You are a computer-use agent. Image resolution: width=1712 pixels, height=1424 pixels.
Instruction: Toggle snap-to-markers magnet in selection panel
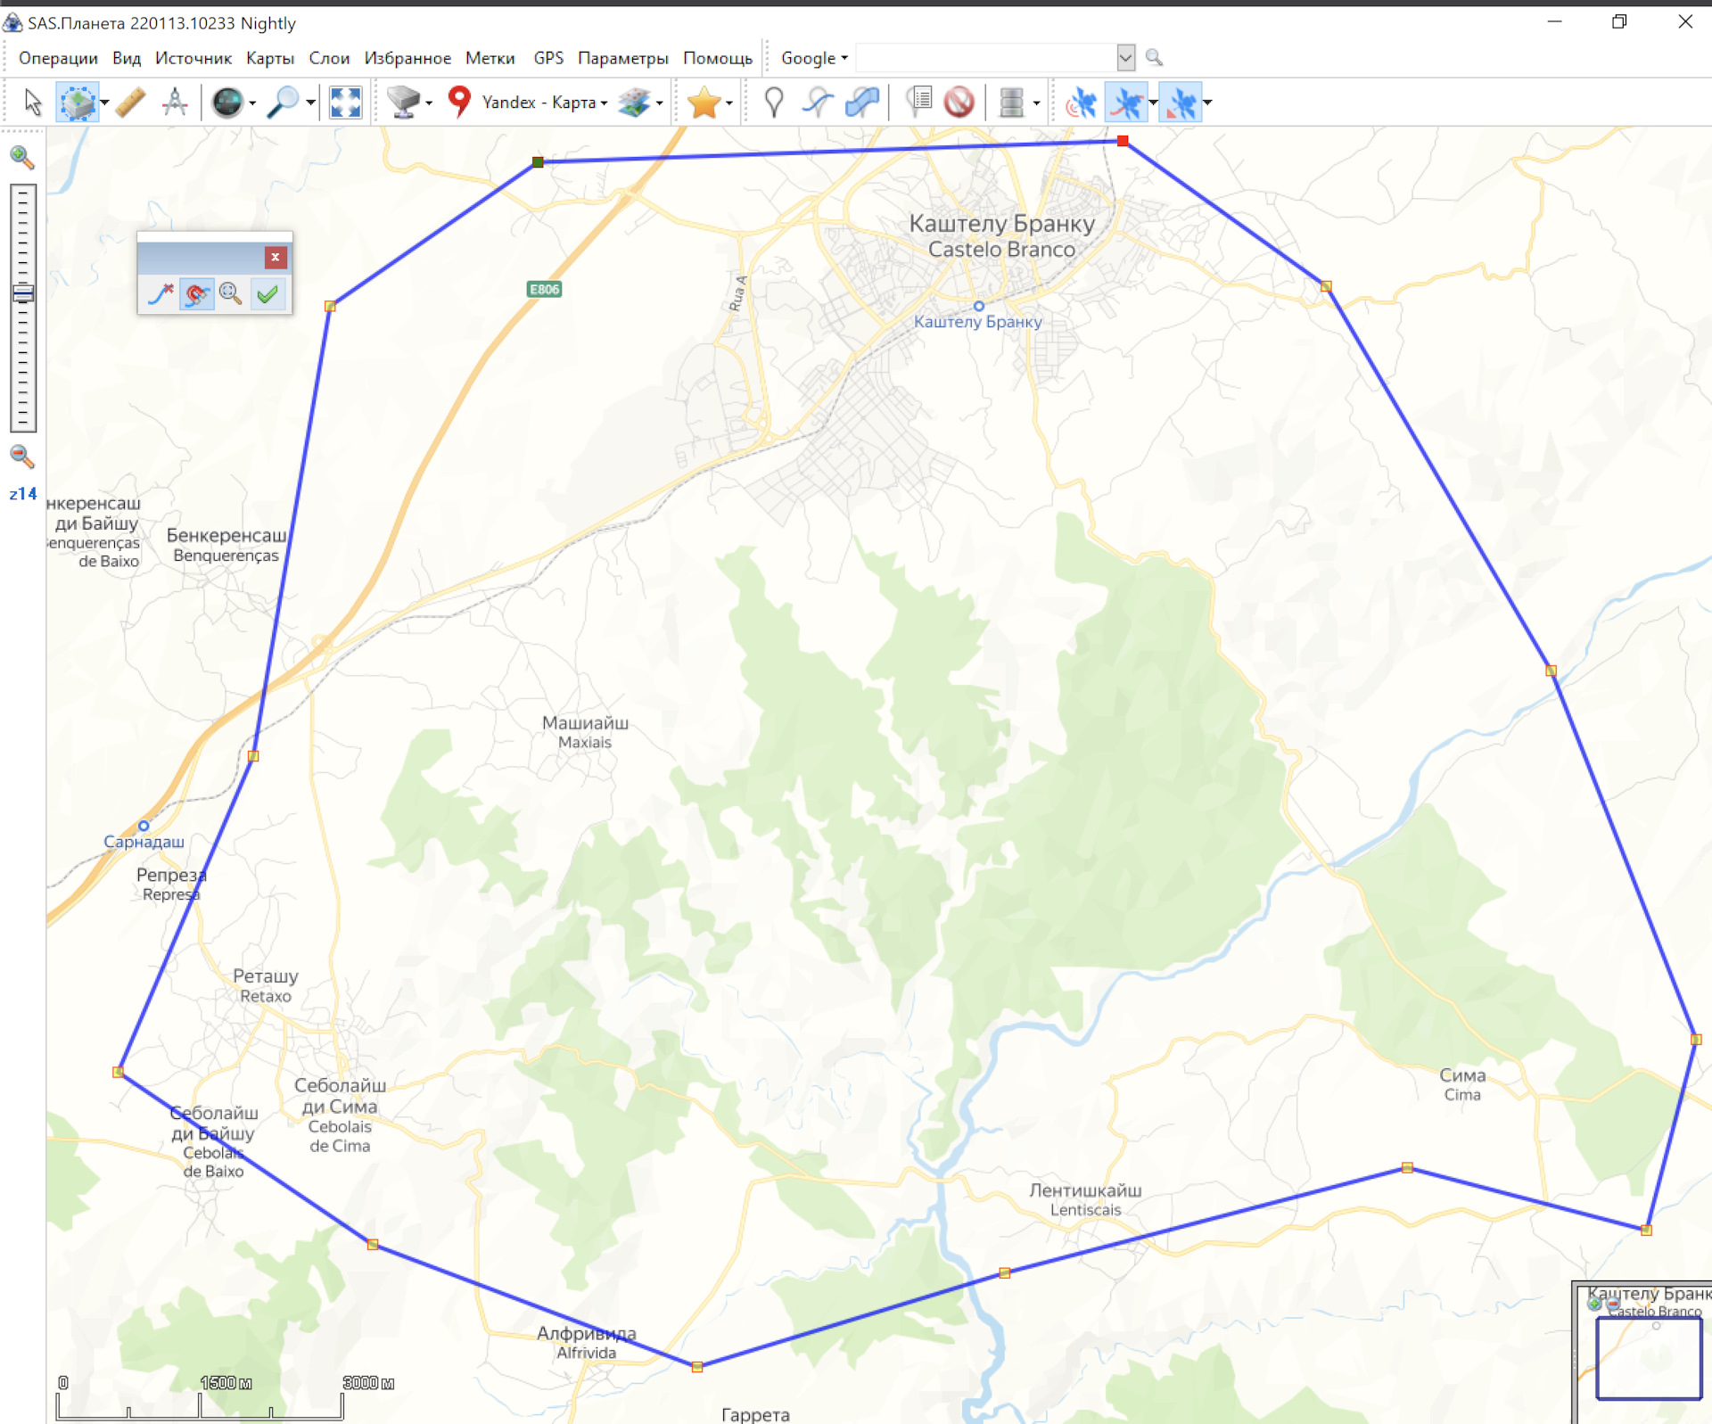point(196,293)
